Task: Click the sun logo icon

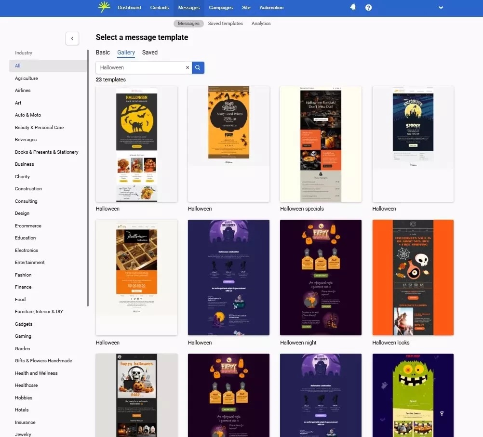Action: (x=104, y=7)
